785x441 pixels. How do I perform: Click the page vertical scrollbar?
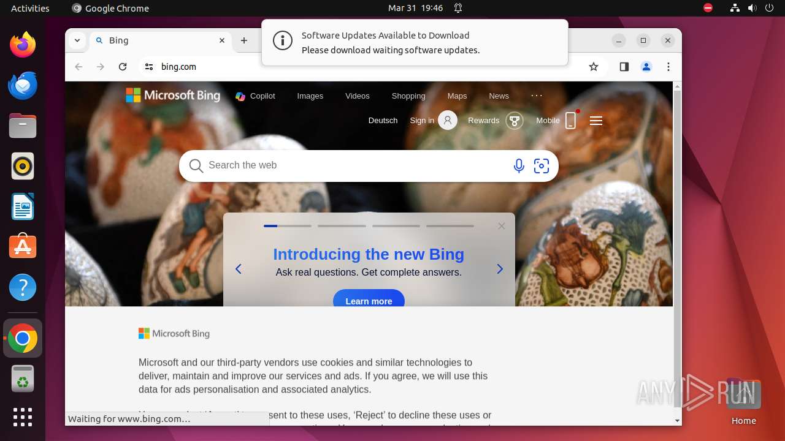pyautogui.click(x=677, y=248)
